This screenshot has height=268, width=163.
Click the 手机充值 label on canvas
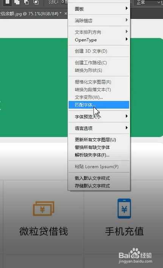pyautogui.click(x=124, y=231)
